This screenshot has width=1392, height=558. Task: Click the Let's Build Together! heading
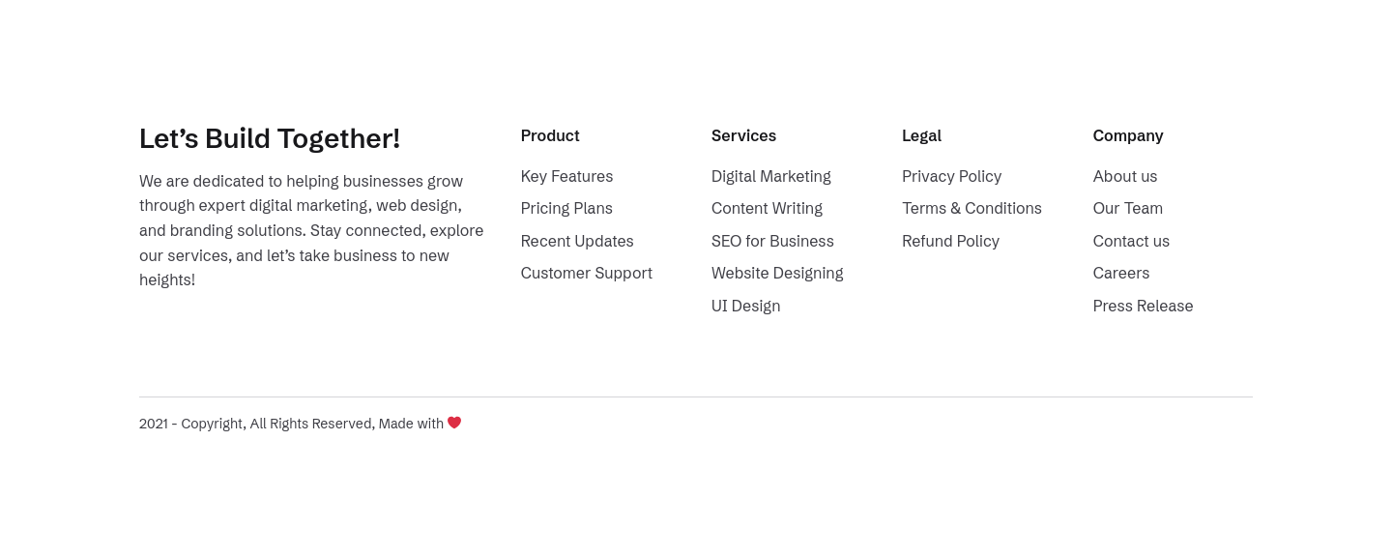[270, 138]
